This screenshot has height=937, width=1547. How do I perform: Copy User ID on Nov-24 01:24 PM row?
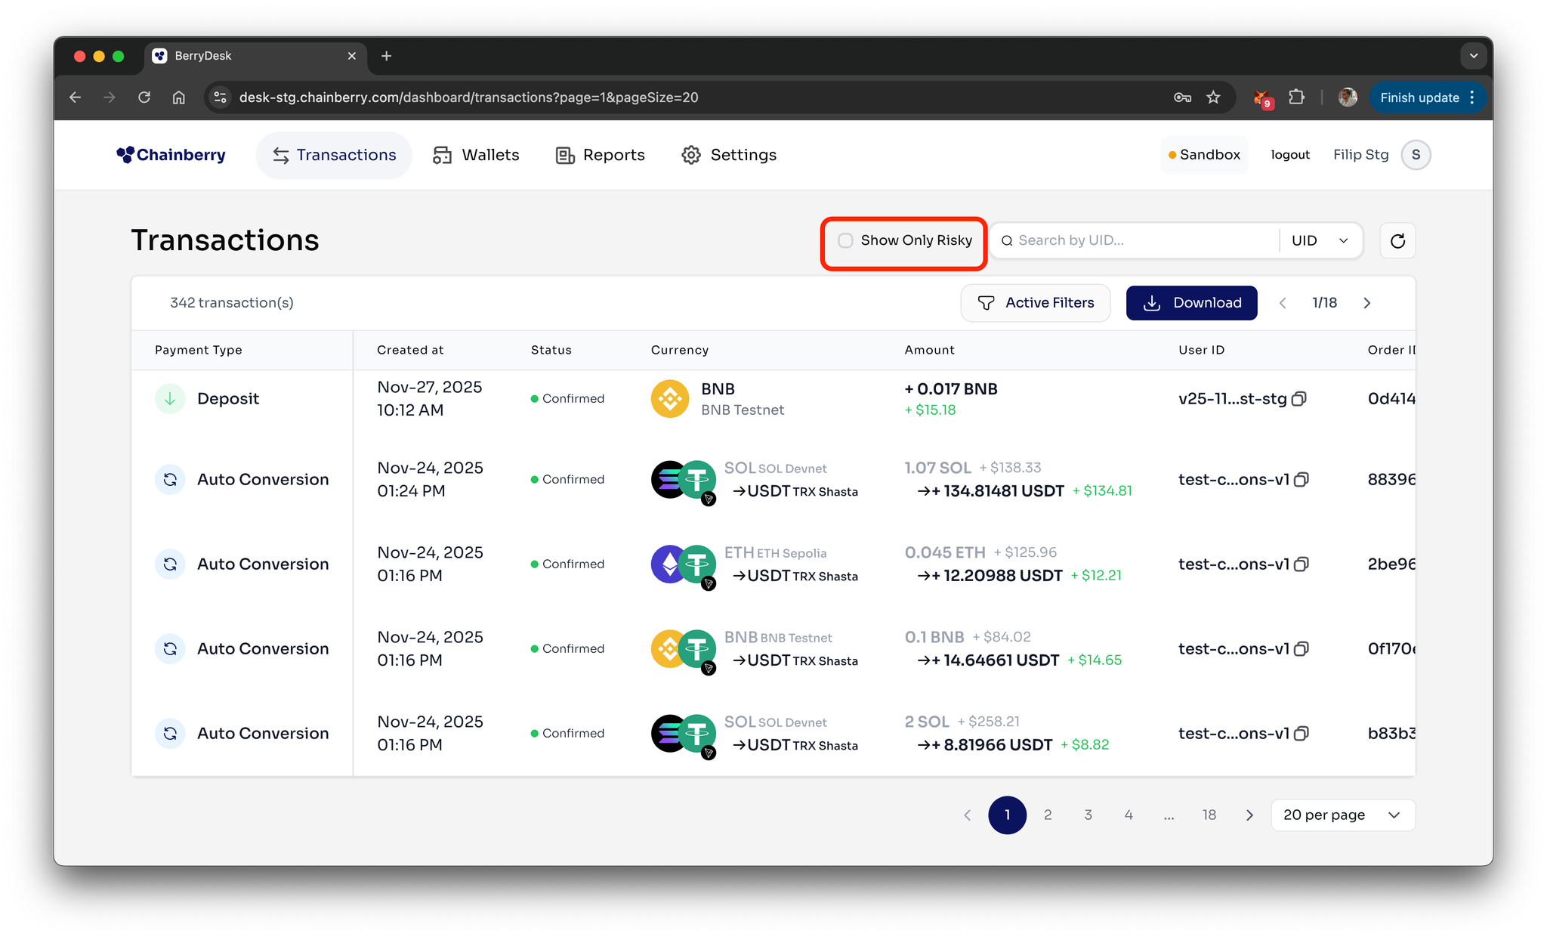click(1302, 480)
